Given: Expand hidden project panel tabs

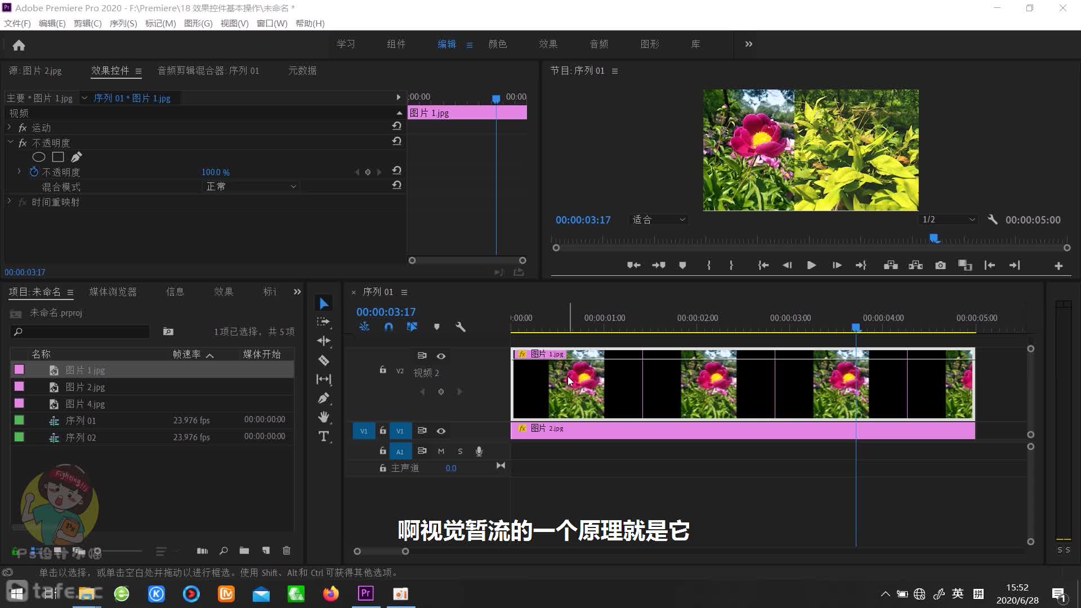Looking at the screenshot, I should tap(297, 292).
